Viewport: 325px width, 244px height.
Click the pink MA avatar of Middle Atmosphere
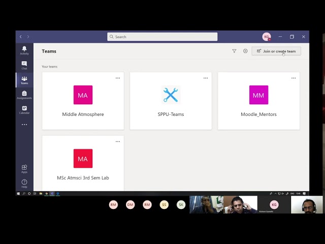(x=83, y=95)
